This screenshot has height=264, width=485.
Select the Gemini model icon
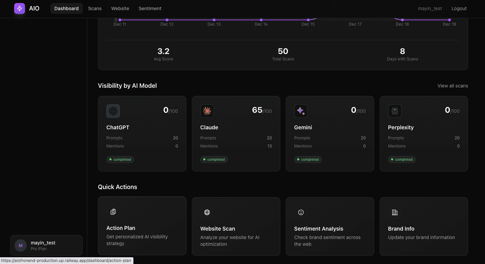coord(301,111)
